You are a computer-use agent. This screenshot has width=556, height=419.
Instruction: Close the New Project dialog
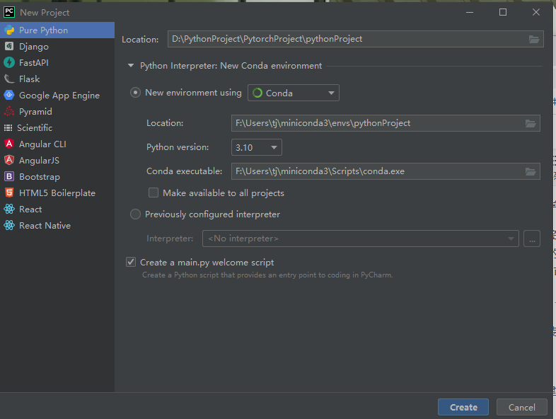(535, 12)
